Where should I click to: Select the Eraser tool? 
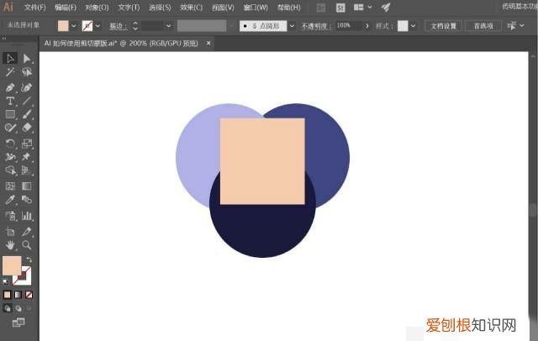tap(27, 128)
